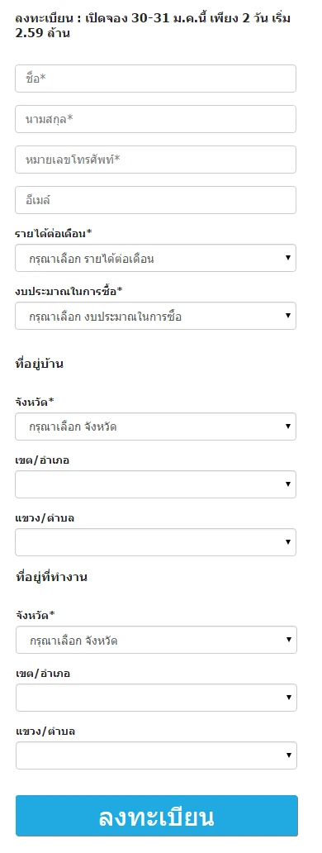The image size is (322, 853).
Task: Click เขต/อำเภอ label under ที่อยู่ที่ทำงาน
Action: point(43,674)
